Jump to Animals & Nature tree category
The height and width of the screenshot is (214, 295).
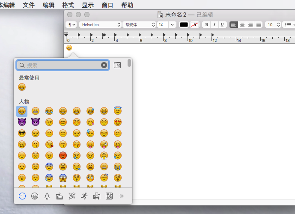(x=47, y=196)
